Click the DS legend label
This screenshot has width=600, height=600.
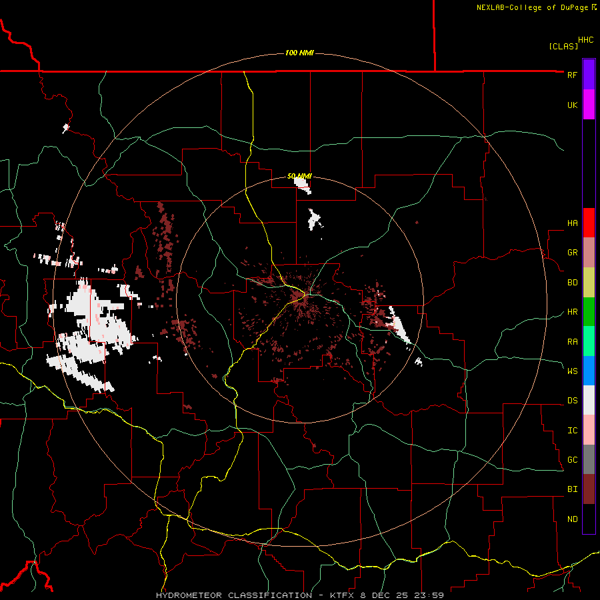tap(572, 401)
